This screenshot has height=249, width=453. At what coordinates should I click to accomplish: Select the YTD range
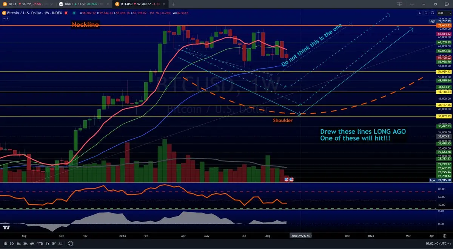click(40, 243)
